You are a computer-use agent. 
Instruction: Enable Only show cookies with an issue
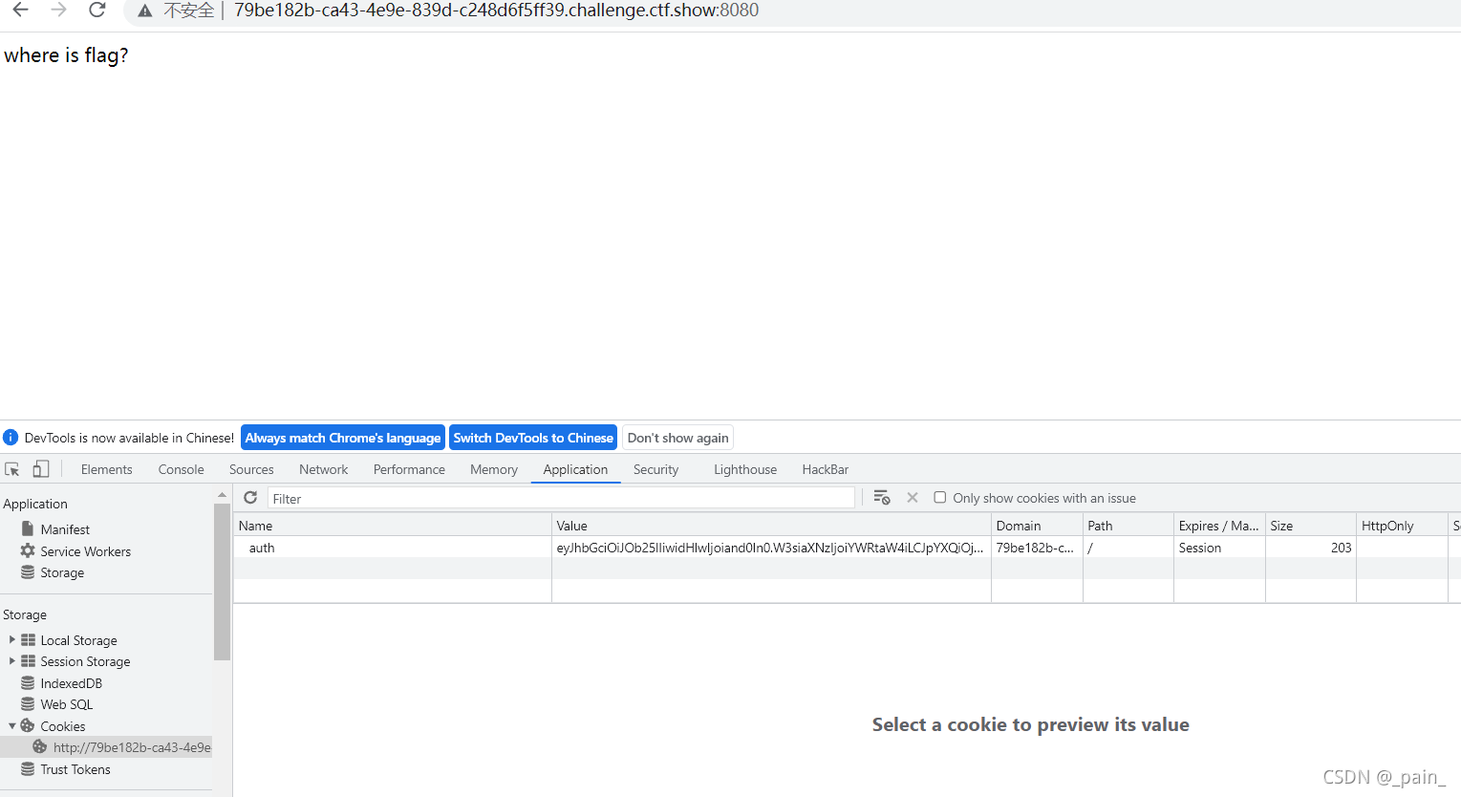940,498
